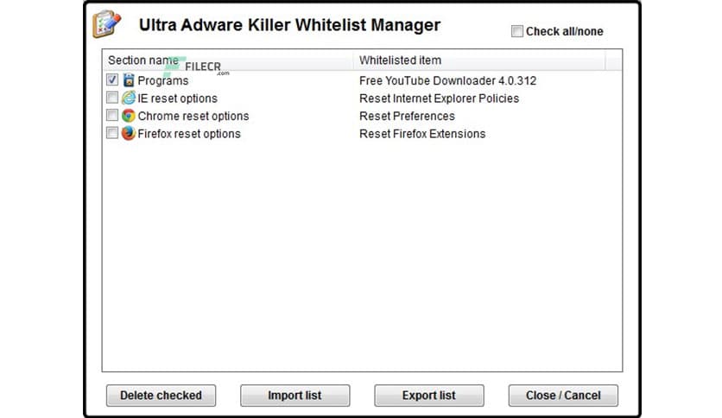Sort by Whitelisted item column header
The image size is (722, 418).
pos(479,60)
